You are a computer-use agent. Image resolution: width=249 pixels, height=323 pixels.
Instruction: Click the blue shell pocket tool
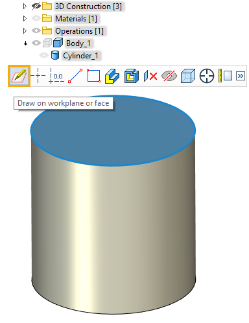coord(131,76)
